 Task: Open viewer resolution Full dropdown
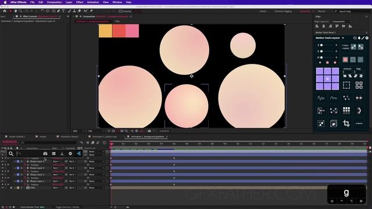pyautogui.click(x=96, y=131)
